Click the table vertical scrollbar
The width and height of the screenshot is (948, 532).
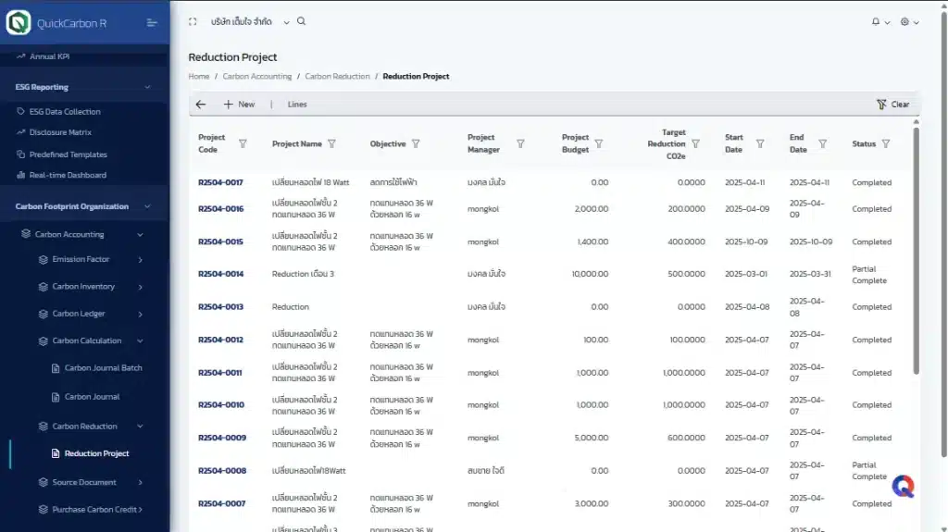tap(916, 251)
